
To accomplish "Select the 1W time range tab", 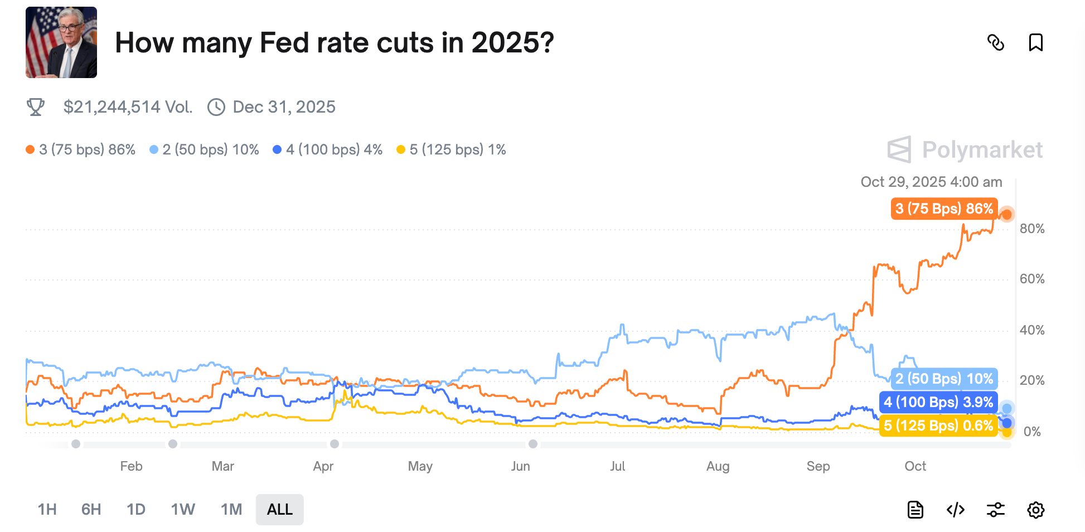I will (182, 509).
